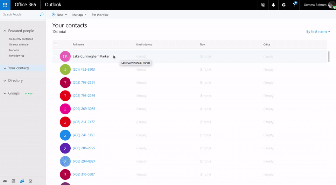Viewport: 336px width, 185px height.
Task: Click the Skype icon in header
Action: pyautogui.click(x=263, y=5)
